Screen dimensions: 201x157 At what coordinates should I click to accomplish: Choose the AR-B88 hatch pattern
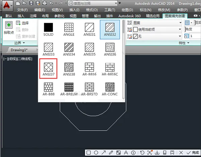48,89
